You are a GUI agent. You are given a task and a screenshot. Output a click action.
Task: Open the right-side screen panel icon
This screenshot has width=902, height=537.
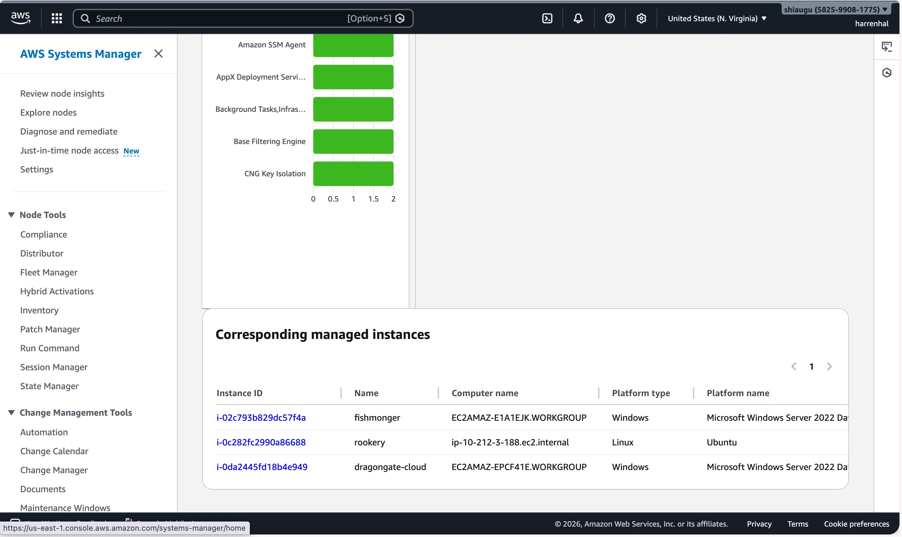point(887,47)
